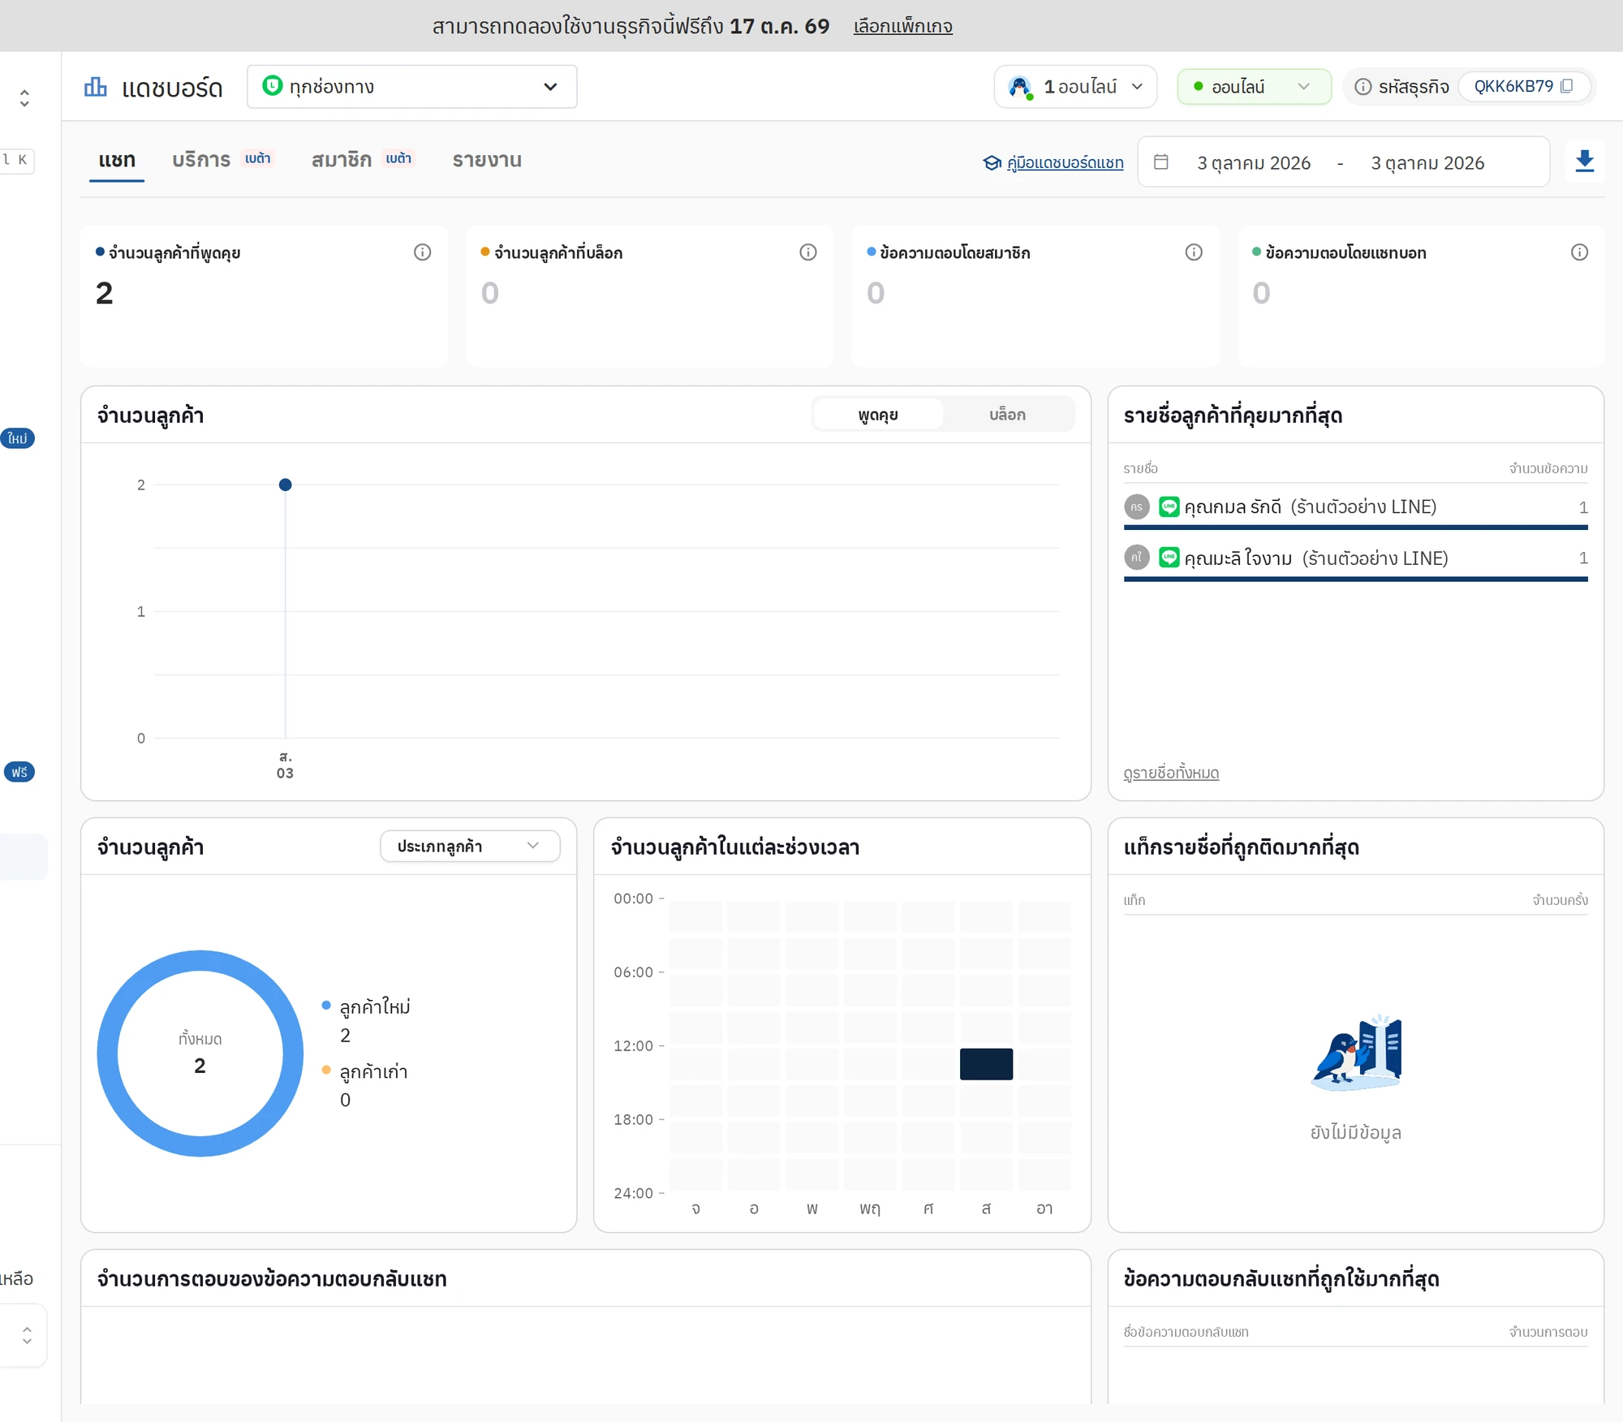Expand the 1 ออนไลน์ members dropdown
The width and height of the screenshot is (1623, 1422).
click(1074, 87)
